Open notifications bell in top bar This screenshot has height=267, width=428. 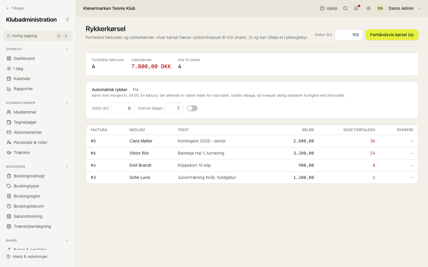click(356, 8)
